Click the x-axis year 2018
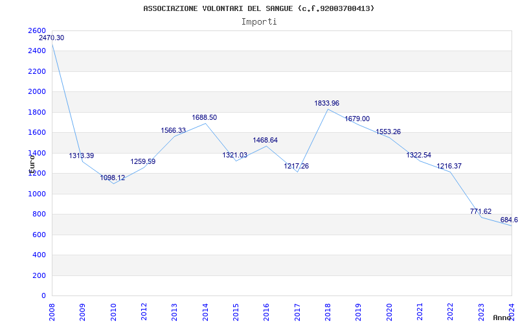518x324 pixels. 328,312
